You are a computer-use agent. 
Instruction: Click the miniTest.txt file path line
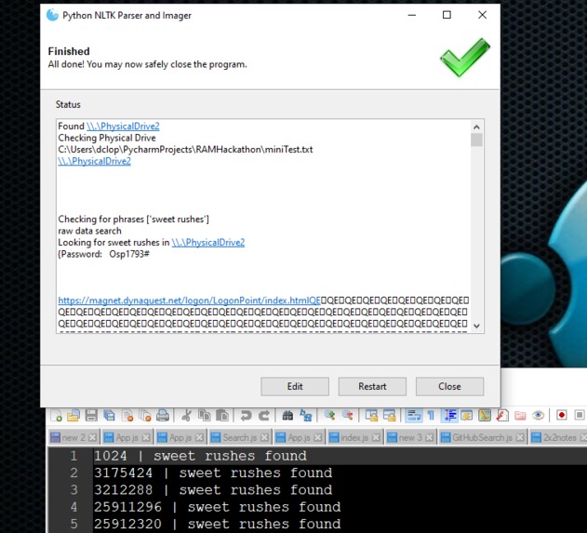[185, 150]
